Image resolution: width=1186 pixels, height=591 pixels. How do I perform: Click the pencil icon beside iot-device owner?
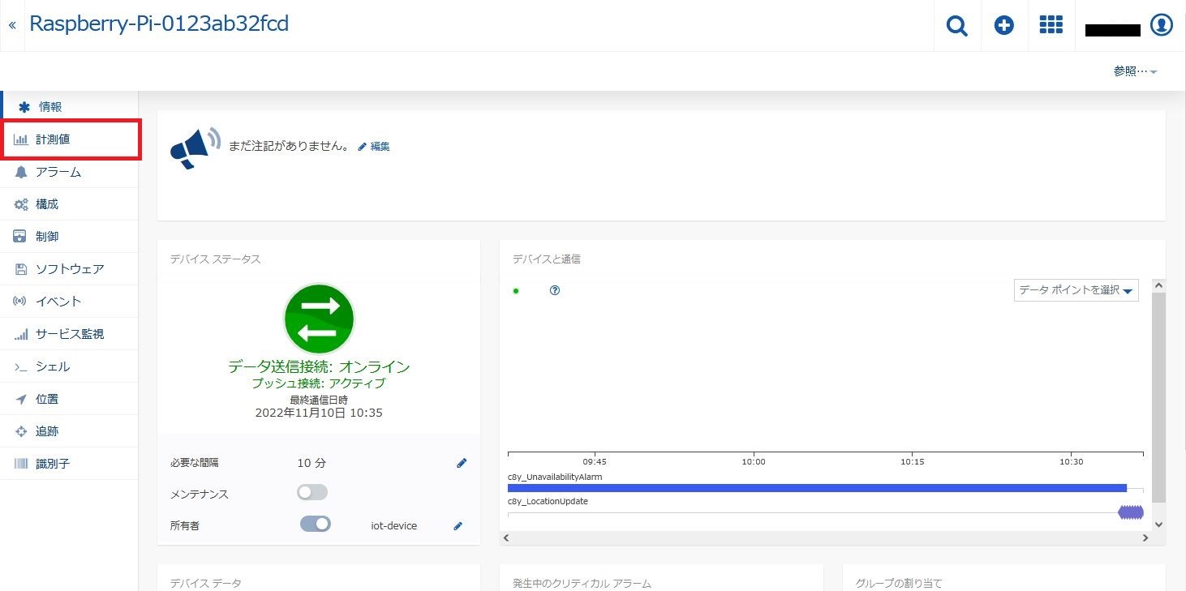[458, 526]
